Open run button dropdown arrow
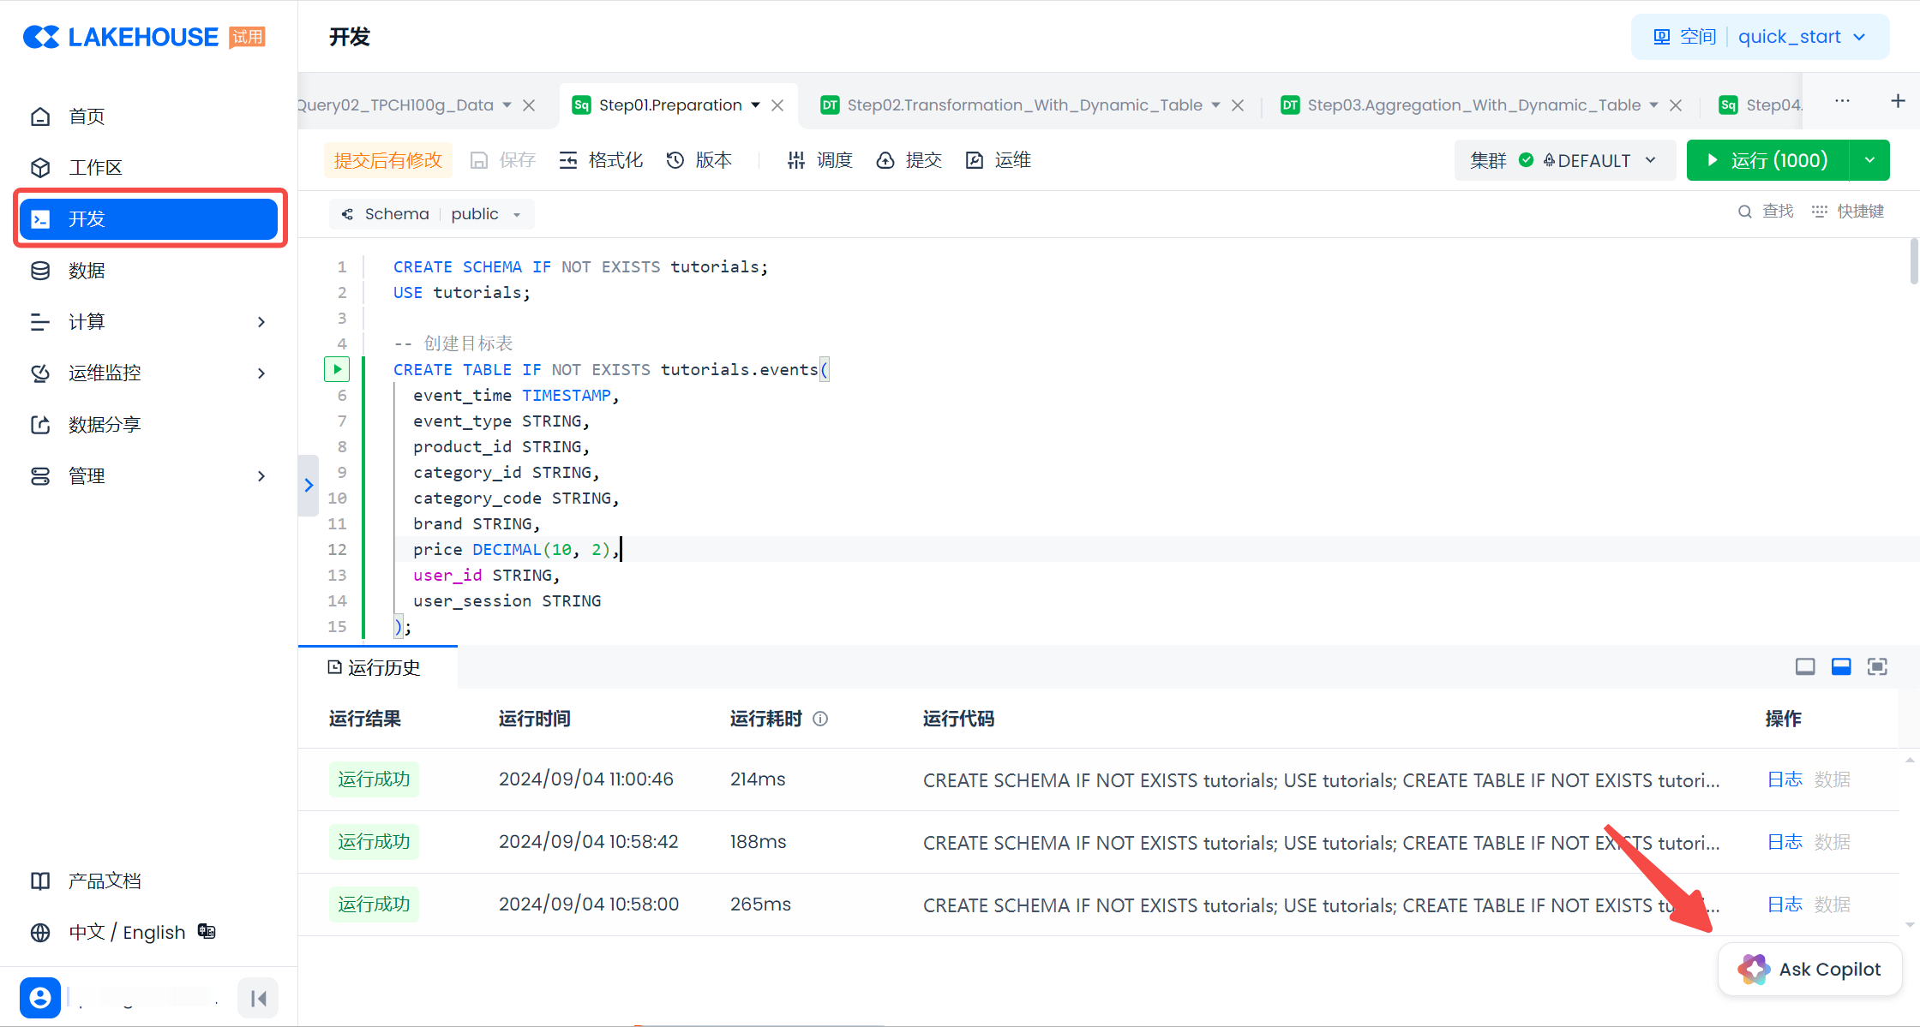The image size is (1920, 1027). point(1869,160)
